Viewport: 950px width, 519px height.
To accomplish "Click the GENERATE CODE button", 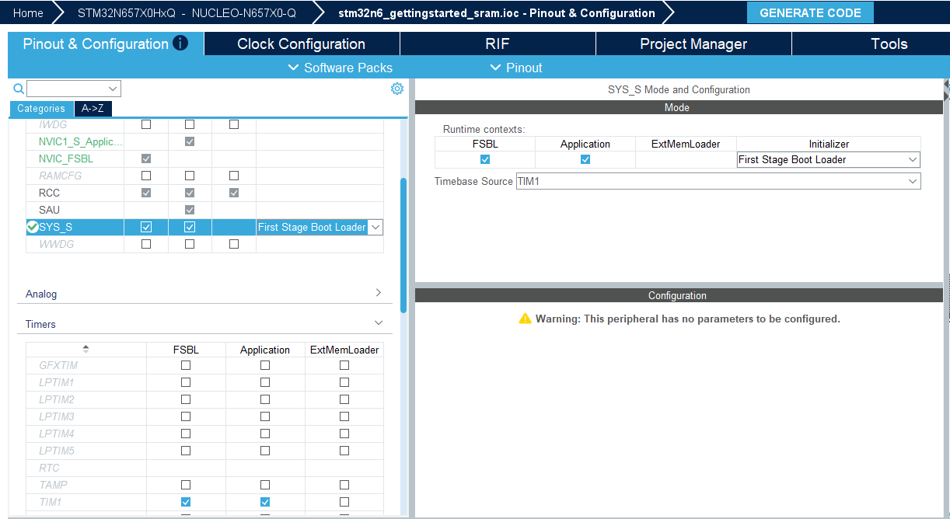I will (x=810, y=12).
